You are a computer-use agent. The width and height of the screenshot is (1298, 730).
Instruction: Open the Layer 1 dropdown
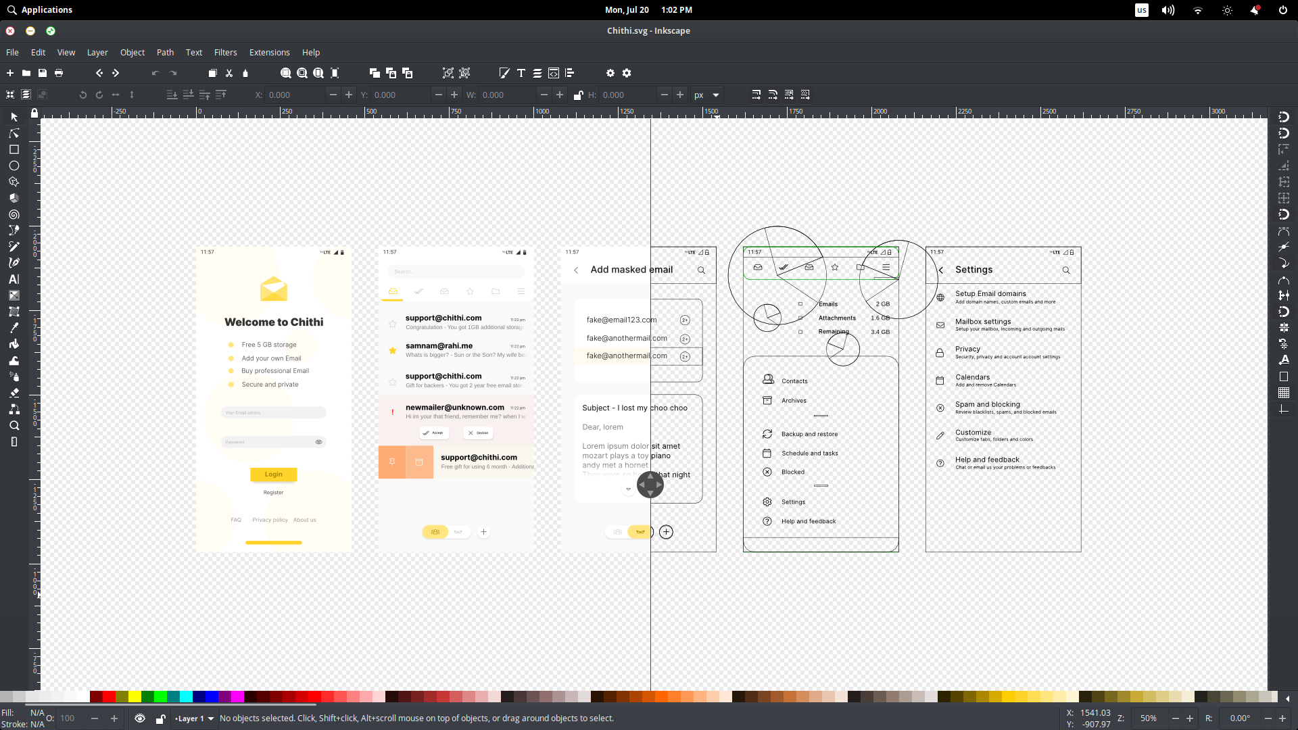(194, 719)
